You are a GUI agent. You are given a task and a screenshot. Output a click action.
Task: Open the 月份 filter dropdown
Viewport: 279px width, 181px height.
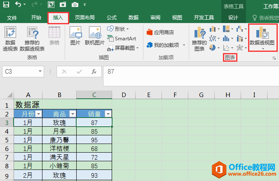coord(39,114)
